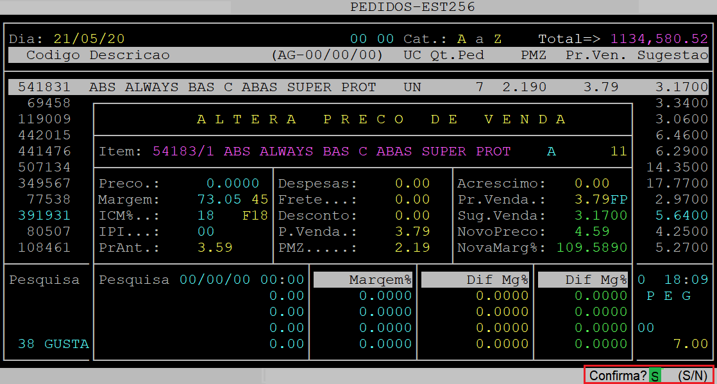Viewport: 717px width, 384px height.
Task: Click product code 391931 in list
Action: (x=44, y=215)
